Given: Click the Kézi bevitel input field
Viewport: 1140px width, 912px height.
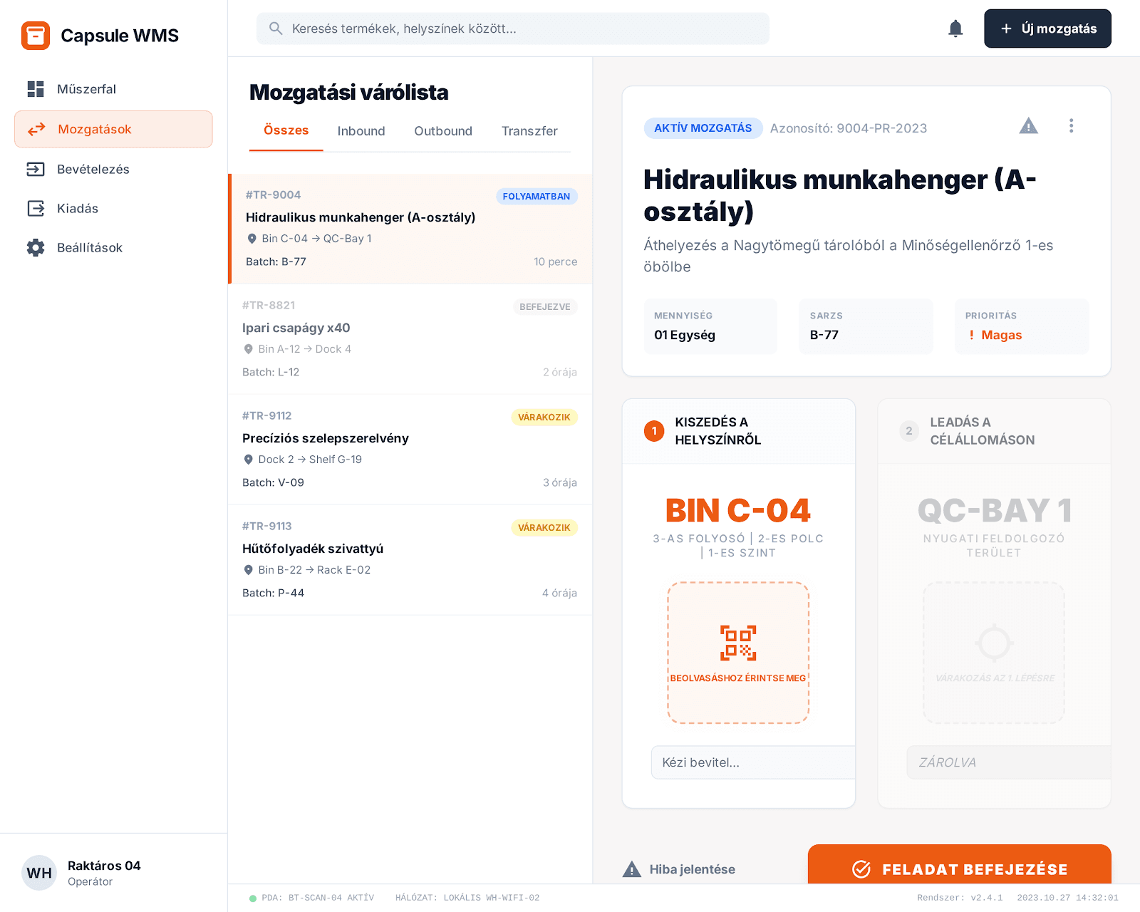Looking at the screenshot, I should pyautogui.click(x=752, y=762).
